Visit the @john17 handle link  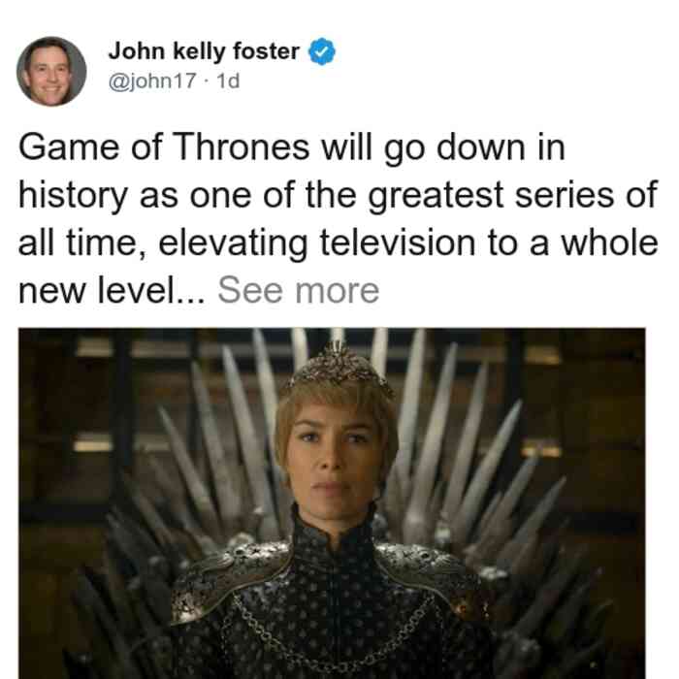pyautogui.click(x=152, y=81)
